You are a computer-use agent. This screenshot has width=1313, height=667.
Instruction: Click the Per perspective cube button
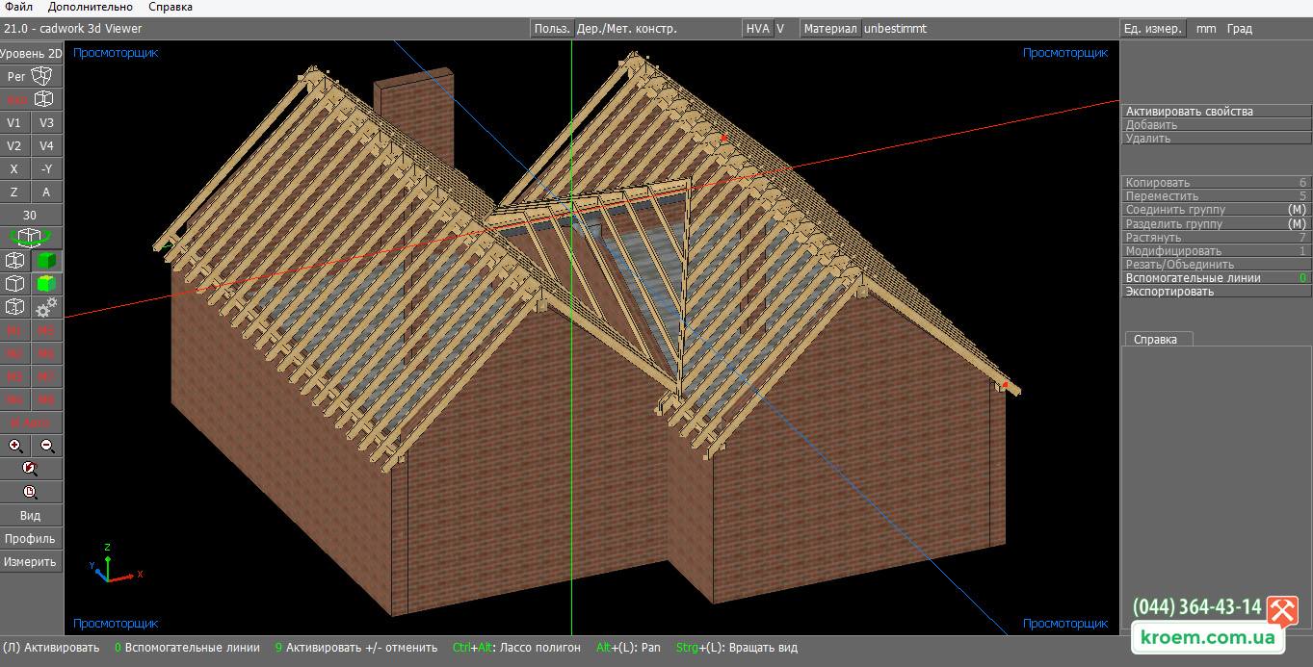(31, 76)
